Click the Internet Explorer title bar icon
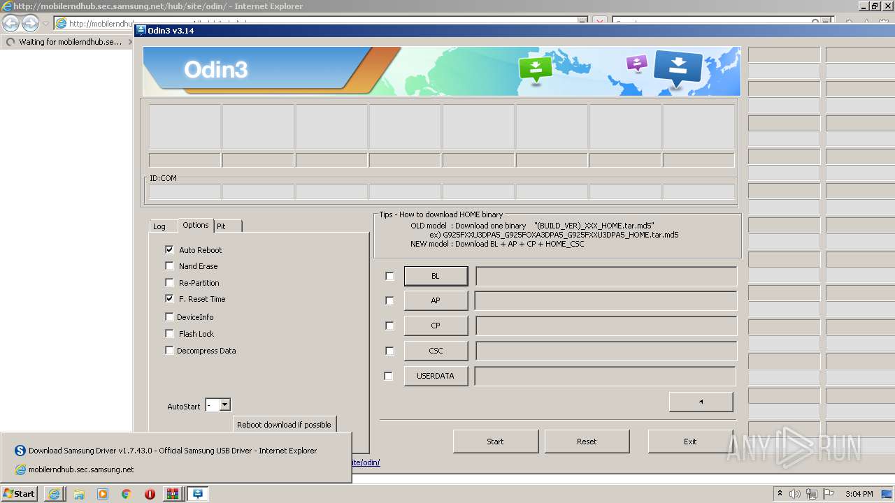This screenshot has height=503, width=895. coord(6,6)
